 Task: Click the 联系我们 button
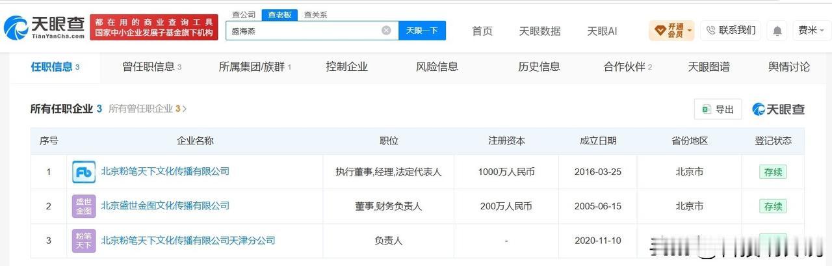coord(730,30)
